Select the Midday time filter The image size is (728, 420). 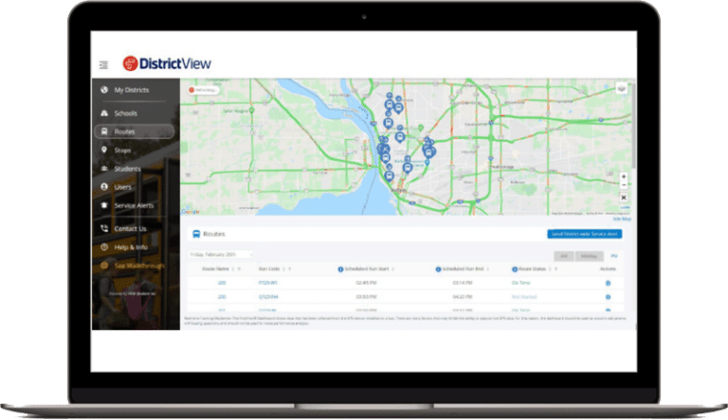click(x=588, y=255)
